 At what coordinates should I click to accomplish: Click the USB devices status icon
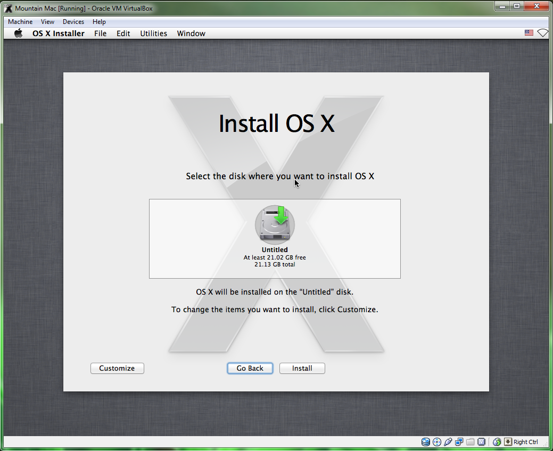click(448, 442)
